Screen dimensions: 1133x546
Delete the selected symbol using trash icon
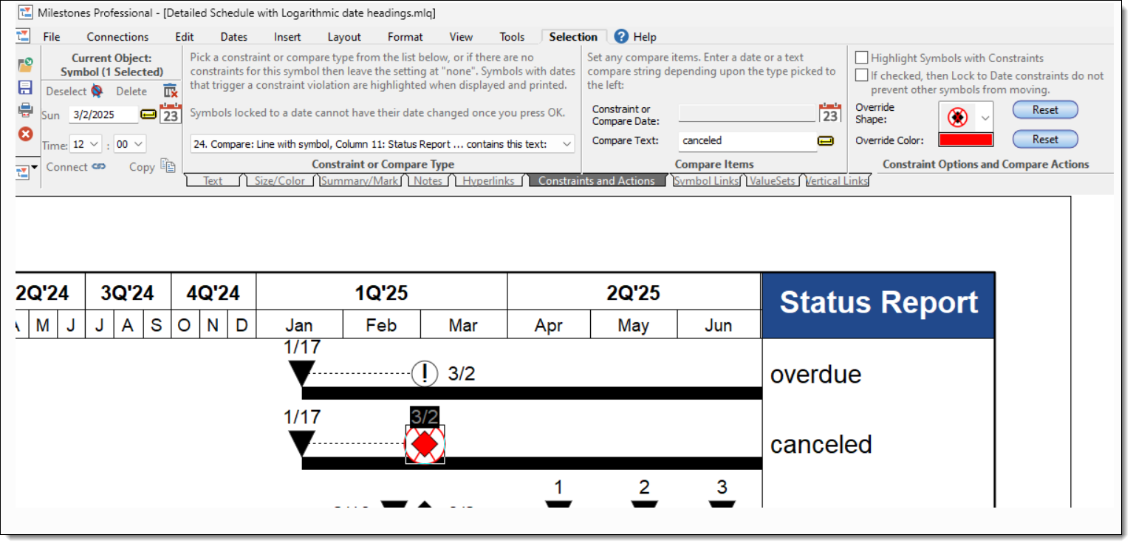pyautogui.click(x=170, y=91)
